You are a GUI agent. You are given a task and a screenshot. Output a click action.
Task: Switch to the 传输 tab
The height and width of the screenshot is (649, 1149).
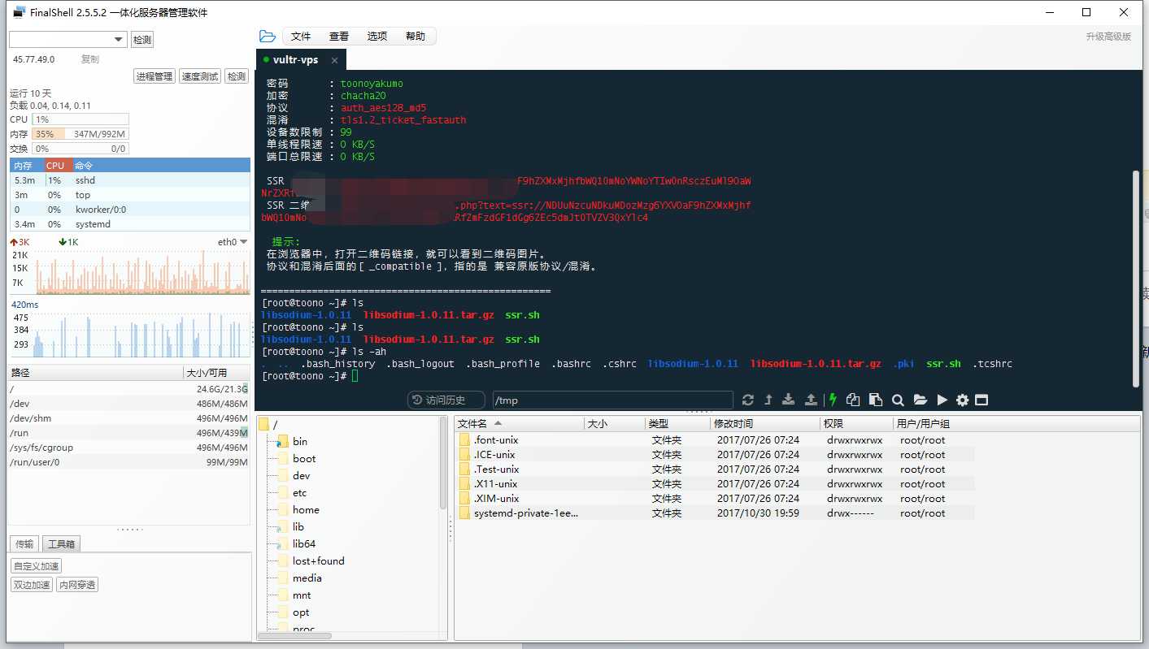24,544
